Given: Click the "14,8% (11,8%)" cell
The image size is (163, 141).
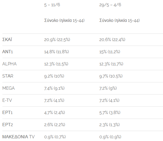Looking at the screenshot, I should point(56,52).
